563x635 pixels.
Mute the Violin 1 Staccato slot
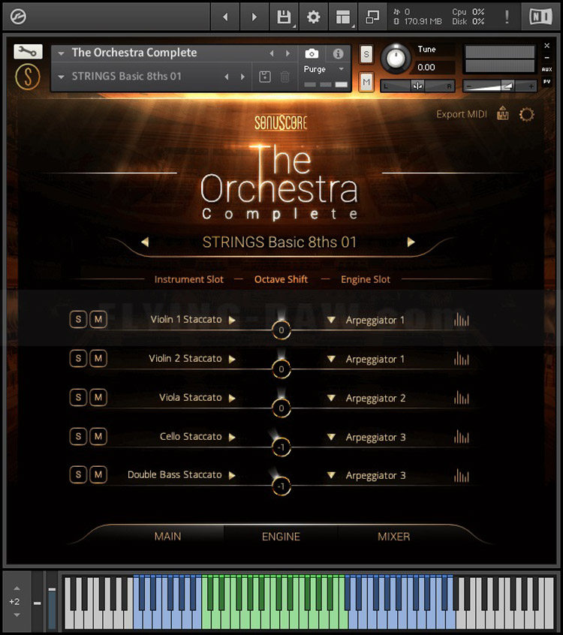click(98, 319)
